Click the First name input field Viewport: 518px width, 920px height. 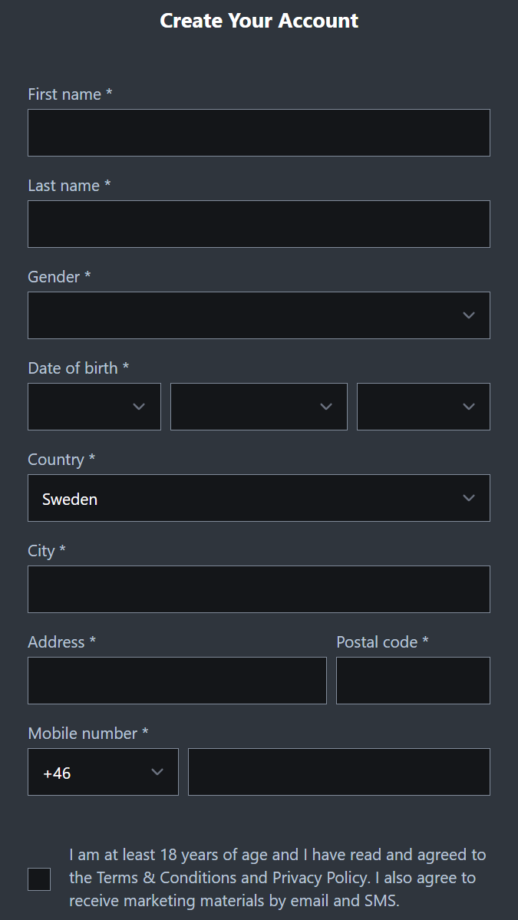coord(259,133)
